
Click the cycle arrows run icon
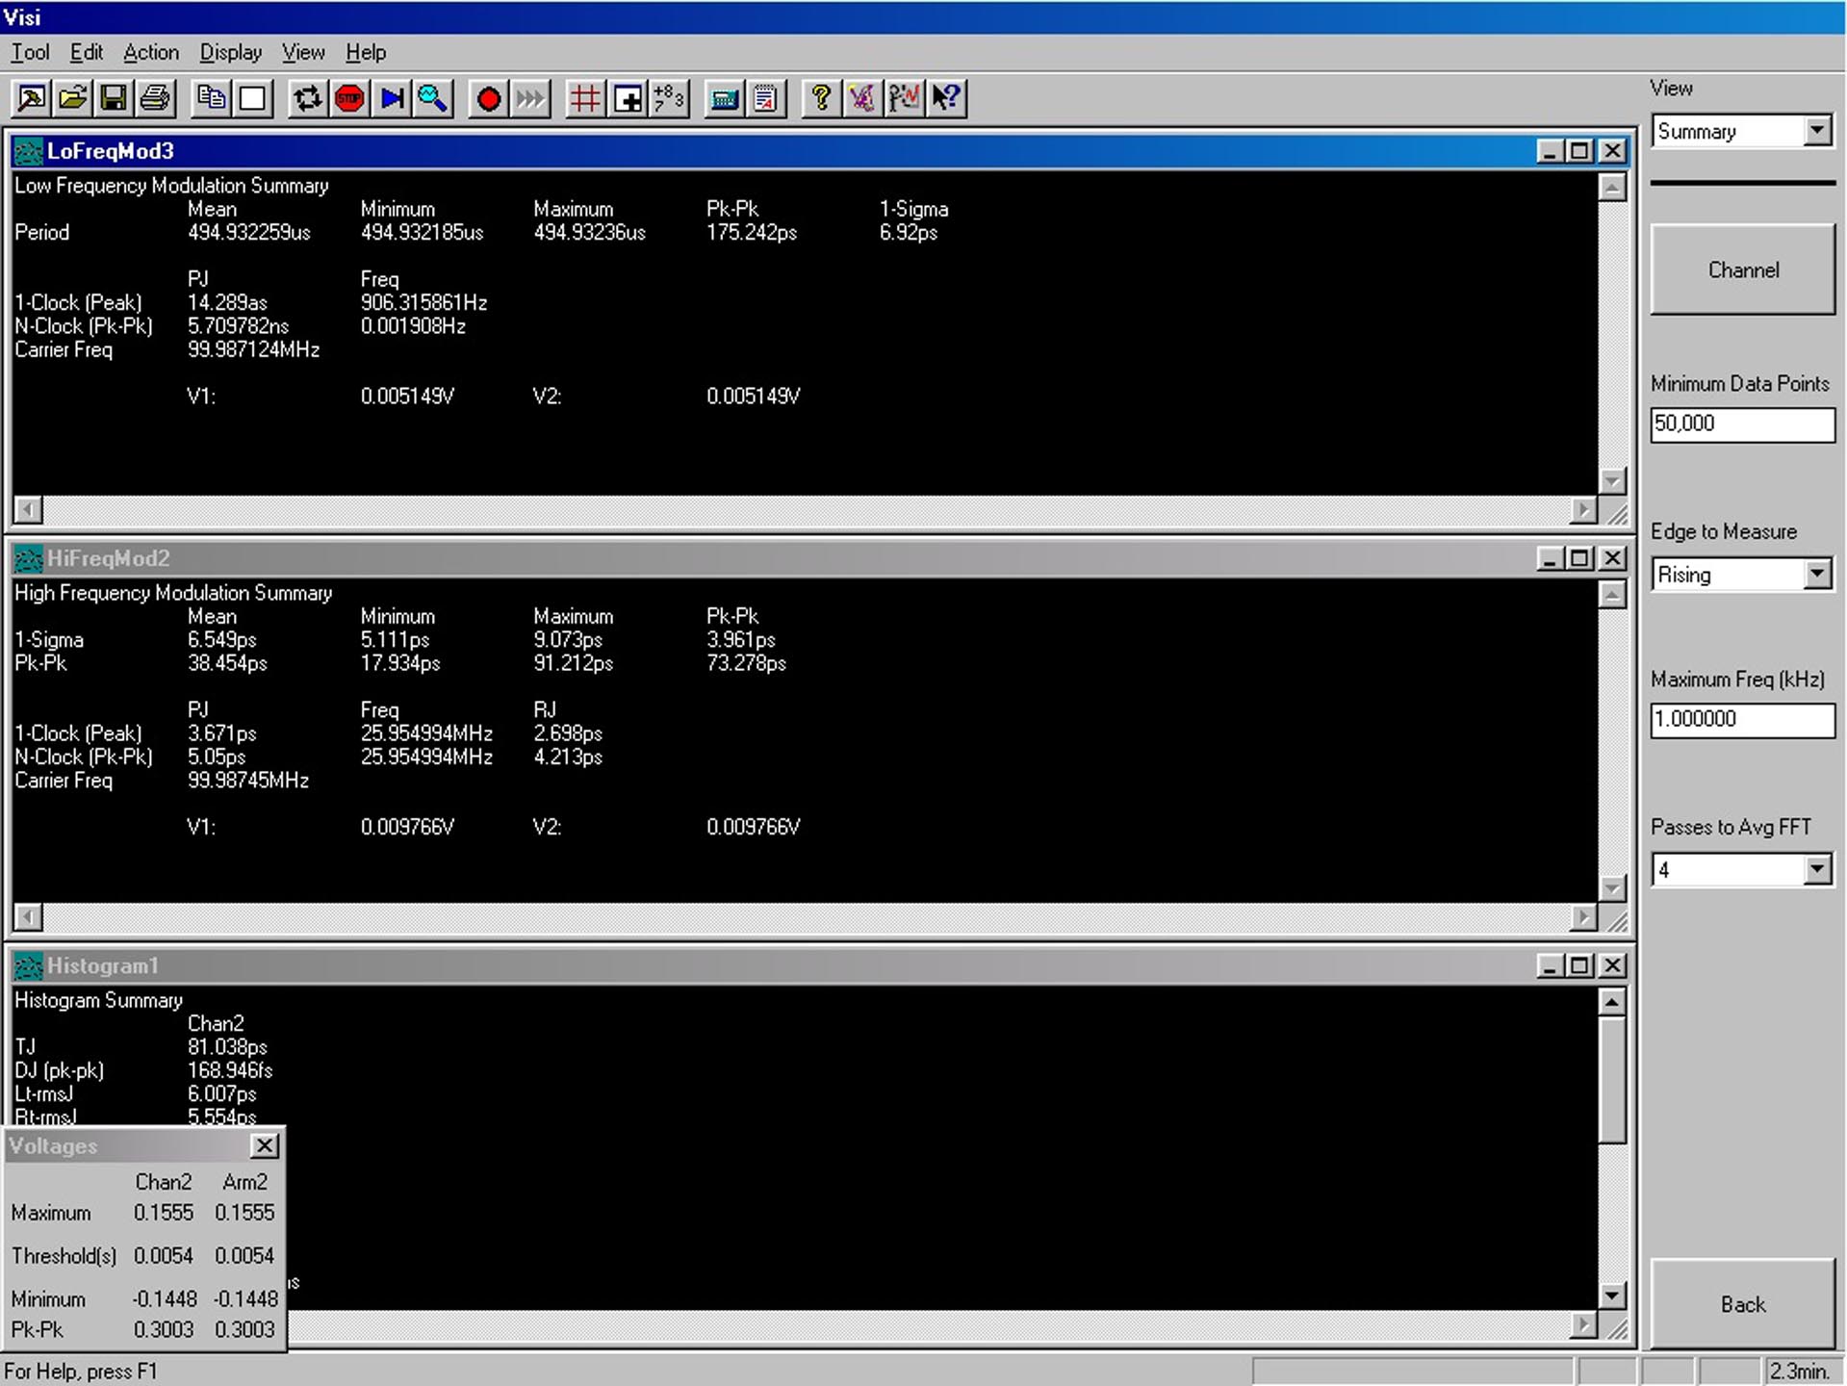tap(308, 98)
